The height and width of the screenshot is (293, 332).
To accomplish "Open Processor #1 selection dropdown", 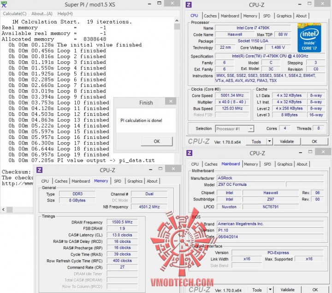I will (x=235, y=129).
